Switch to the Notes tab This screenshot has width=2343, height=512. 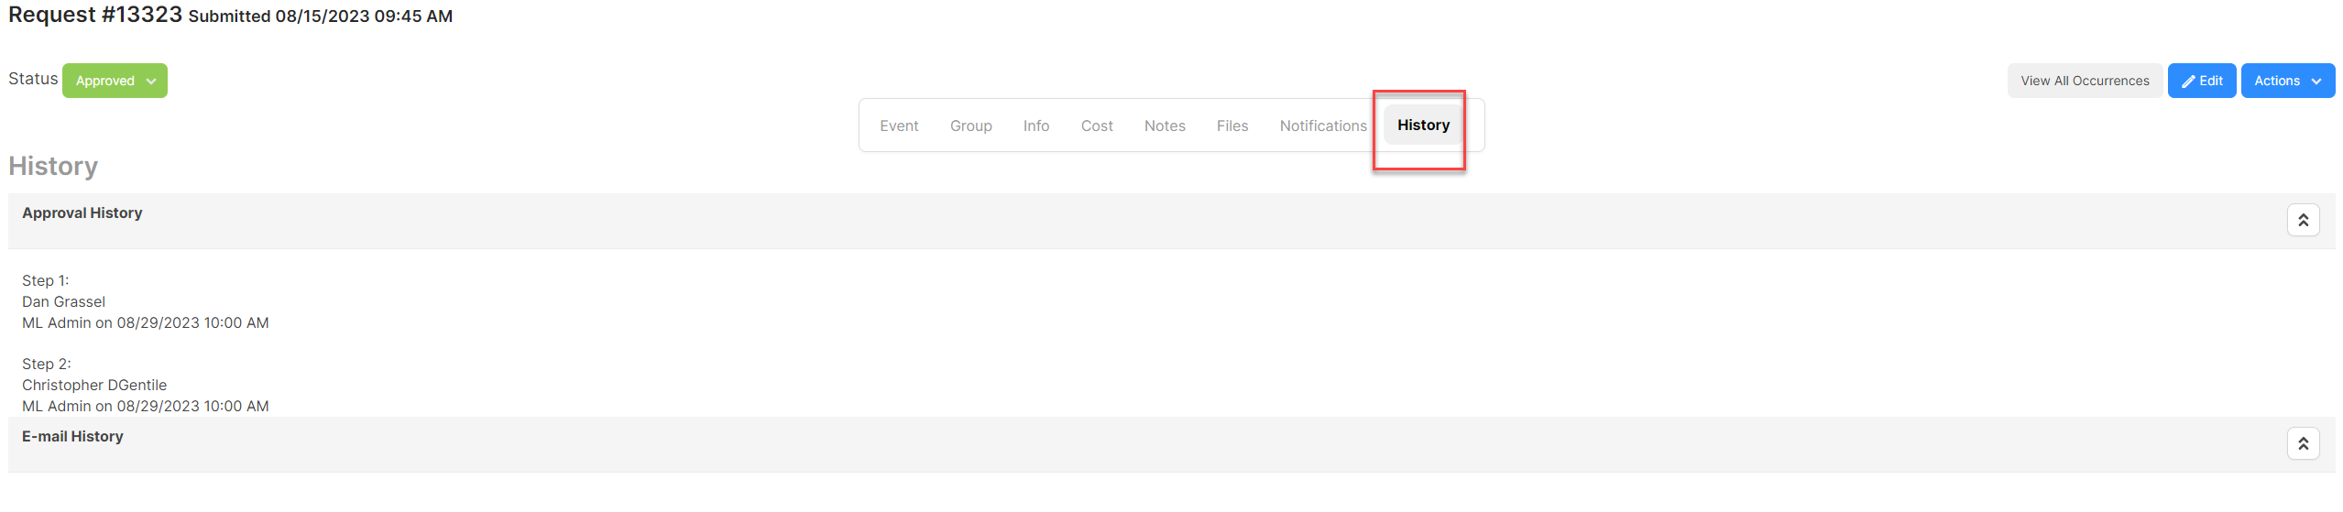click(x=1165, y=125)
